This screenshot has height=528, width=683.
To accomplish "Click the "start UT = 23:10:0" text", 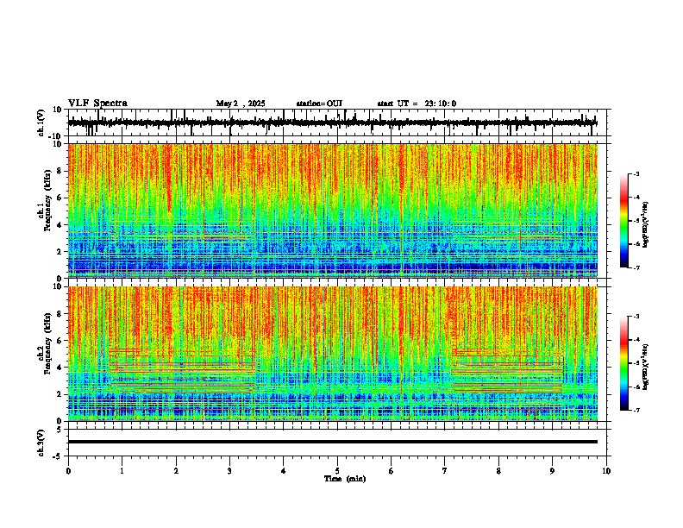I will point(417,104).
